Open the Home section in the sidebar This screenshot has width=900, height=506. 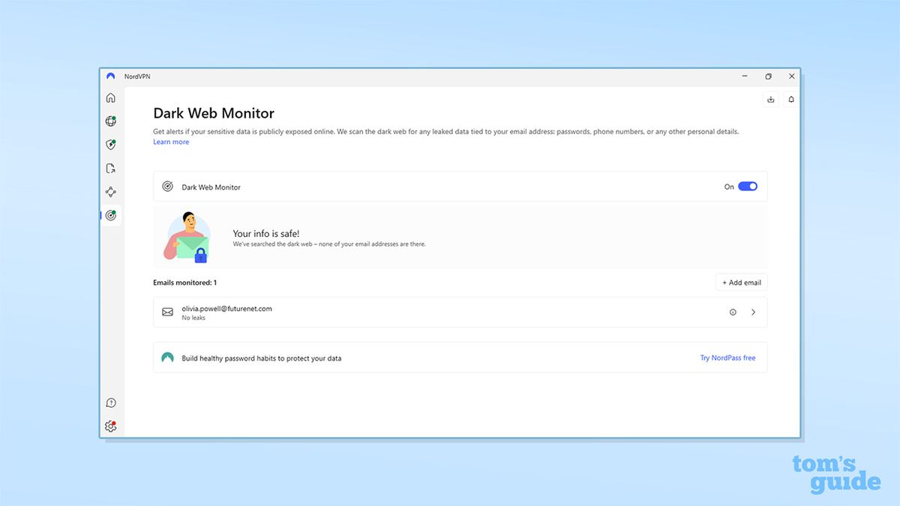click(x=111, y=97)
